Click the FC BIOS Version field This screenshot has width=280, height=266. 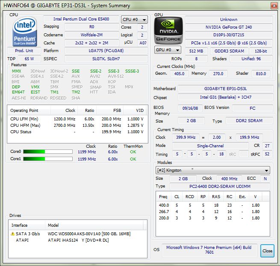point(253,108)
